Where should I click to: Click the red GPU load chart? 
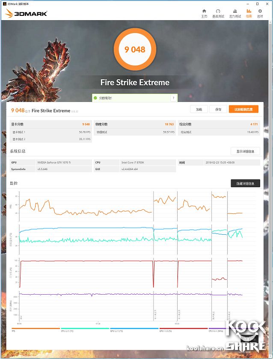tap(131, 273)
